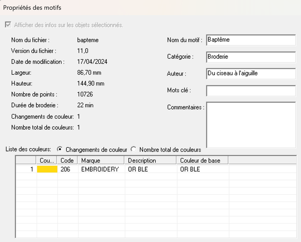Click the yellow color swatch in row 1
Screen dimensions: 301x242
47,169
